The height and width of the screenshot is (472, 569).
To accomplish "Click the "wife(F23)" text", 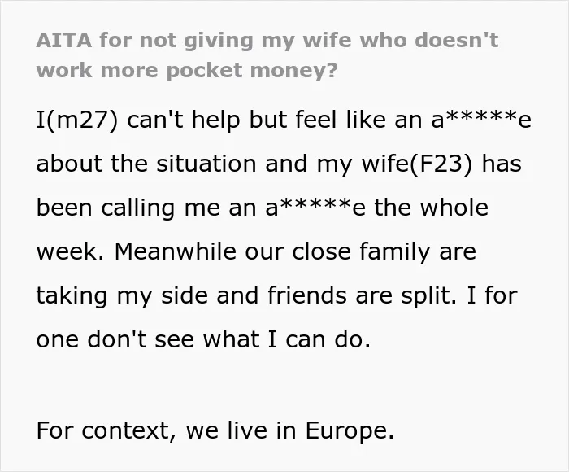I will pyautogui.click(x=418, y=164).
